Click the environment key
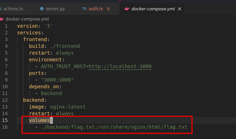The height and width of the screenshot is (139, 236). (45, 60)
